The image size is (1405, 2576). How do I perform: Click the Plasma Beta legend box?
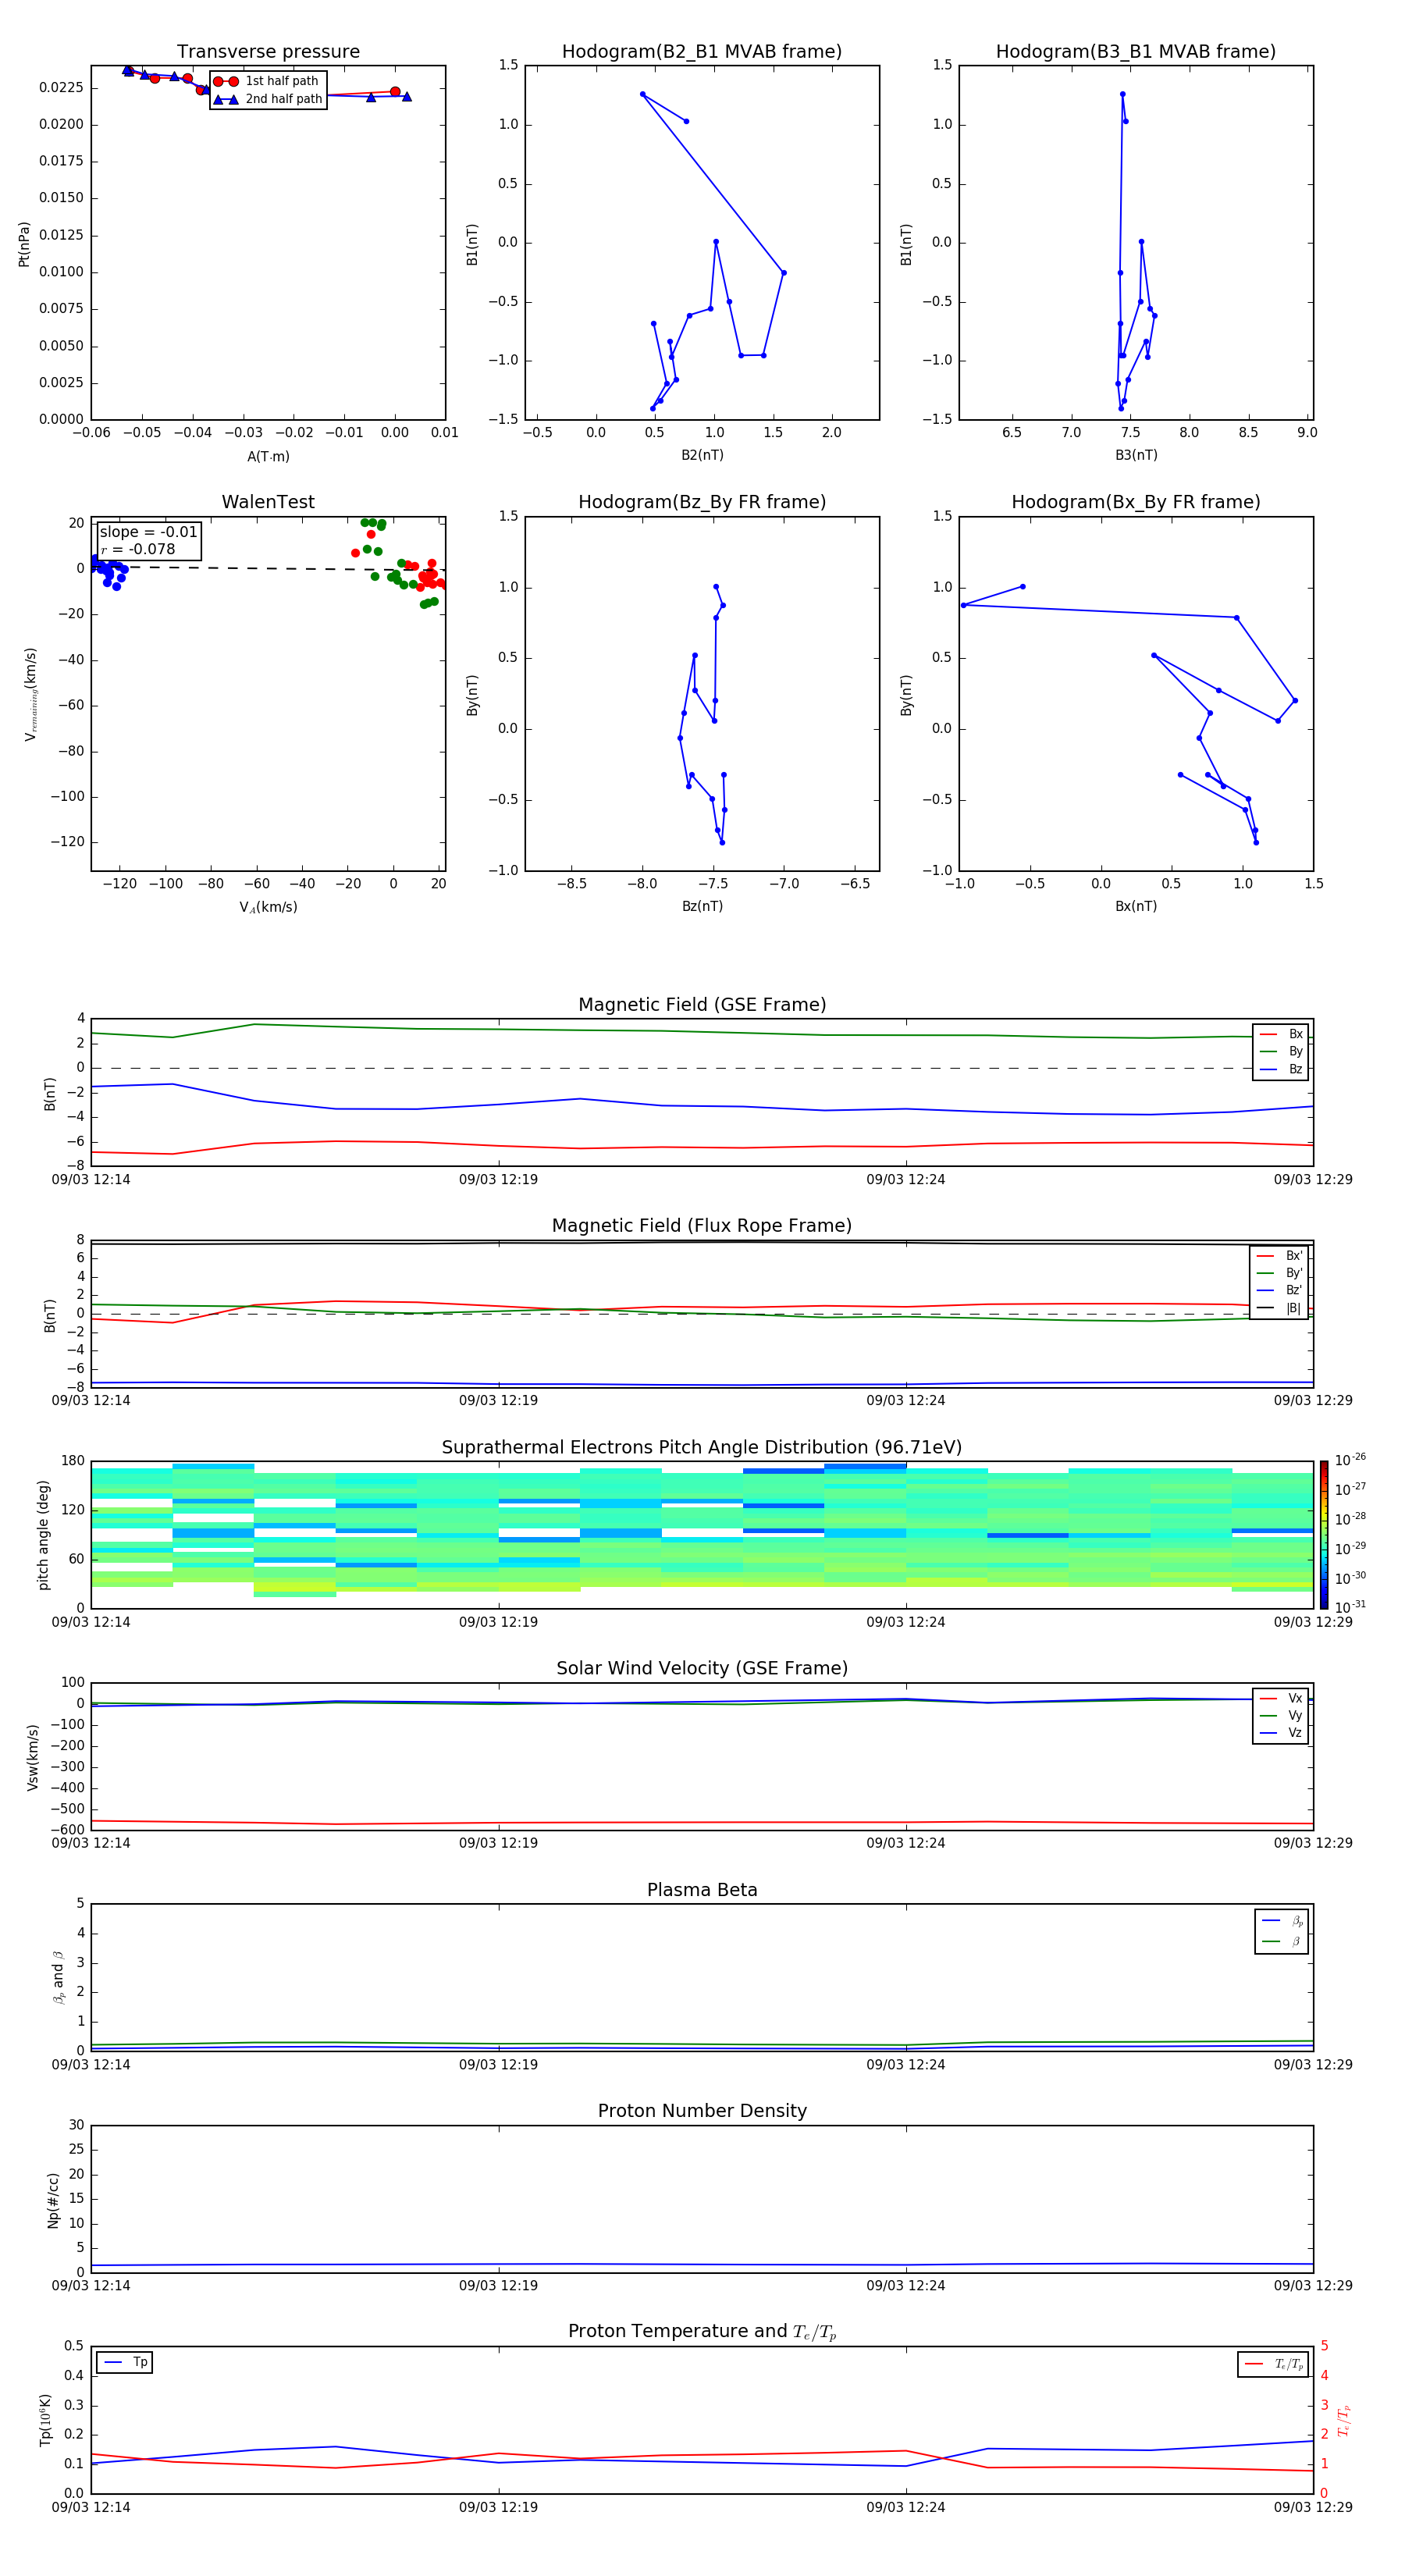point(1282,1931)
